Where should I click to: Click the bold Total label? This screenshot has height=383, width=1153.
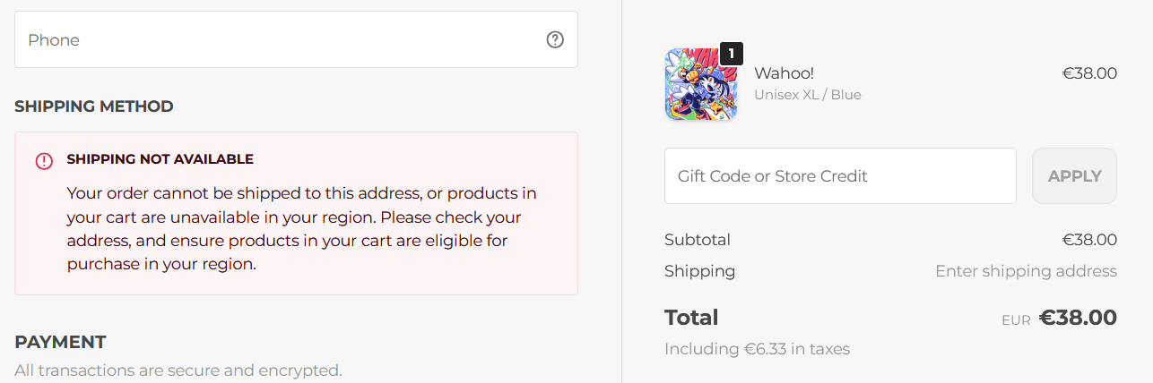[691, 318]
